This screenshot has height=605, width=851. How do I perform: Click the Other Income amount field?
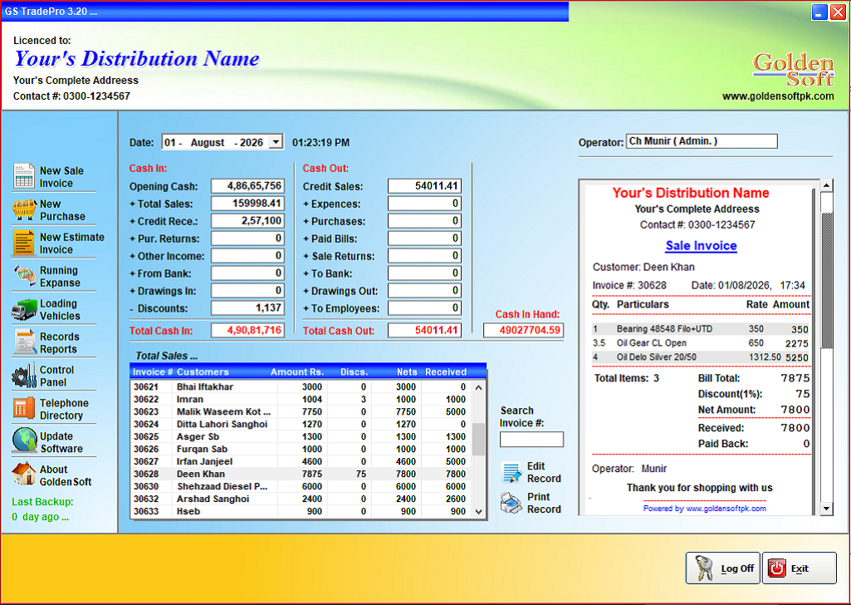[247, 255]
